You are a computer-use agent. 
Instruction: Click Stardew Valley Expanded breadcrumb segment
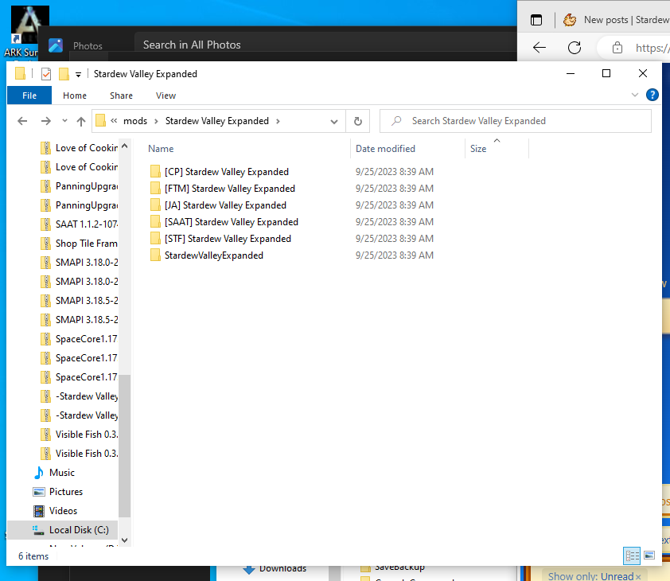pyautogui.click(x=217, y=121)
